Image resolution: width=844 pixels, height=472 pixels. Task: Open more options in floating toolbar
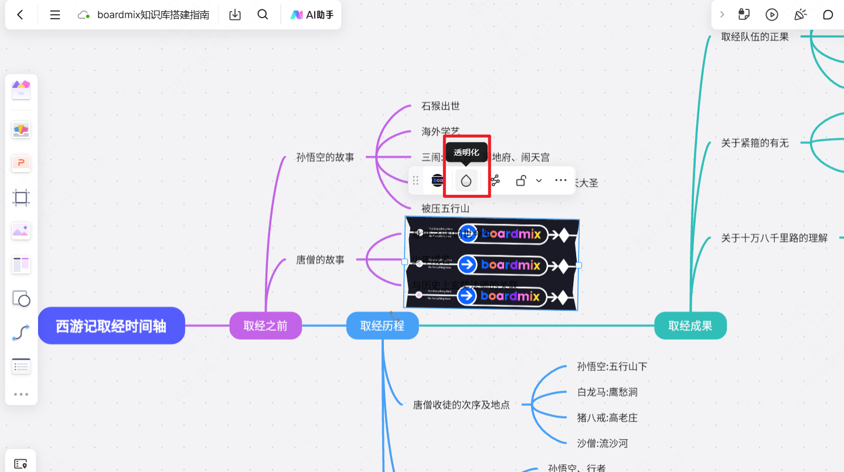point(561,180)
